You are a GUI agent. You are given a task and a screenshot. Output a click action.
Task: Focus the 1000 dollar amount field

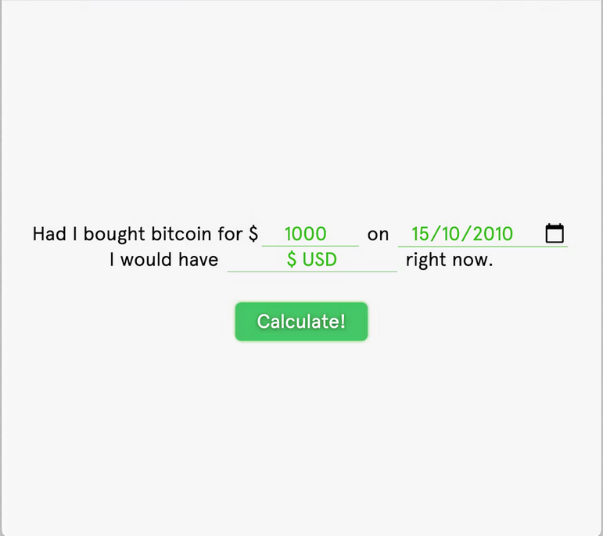tap(310, 234)
